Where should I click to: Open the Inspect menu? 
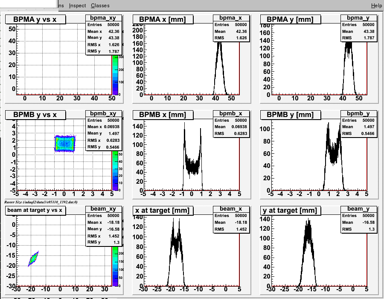click(77, 6)
